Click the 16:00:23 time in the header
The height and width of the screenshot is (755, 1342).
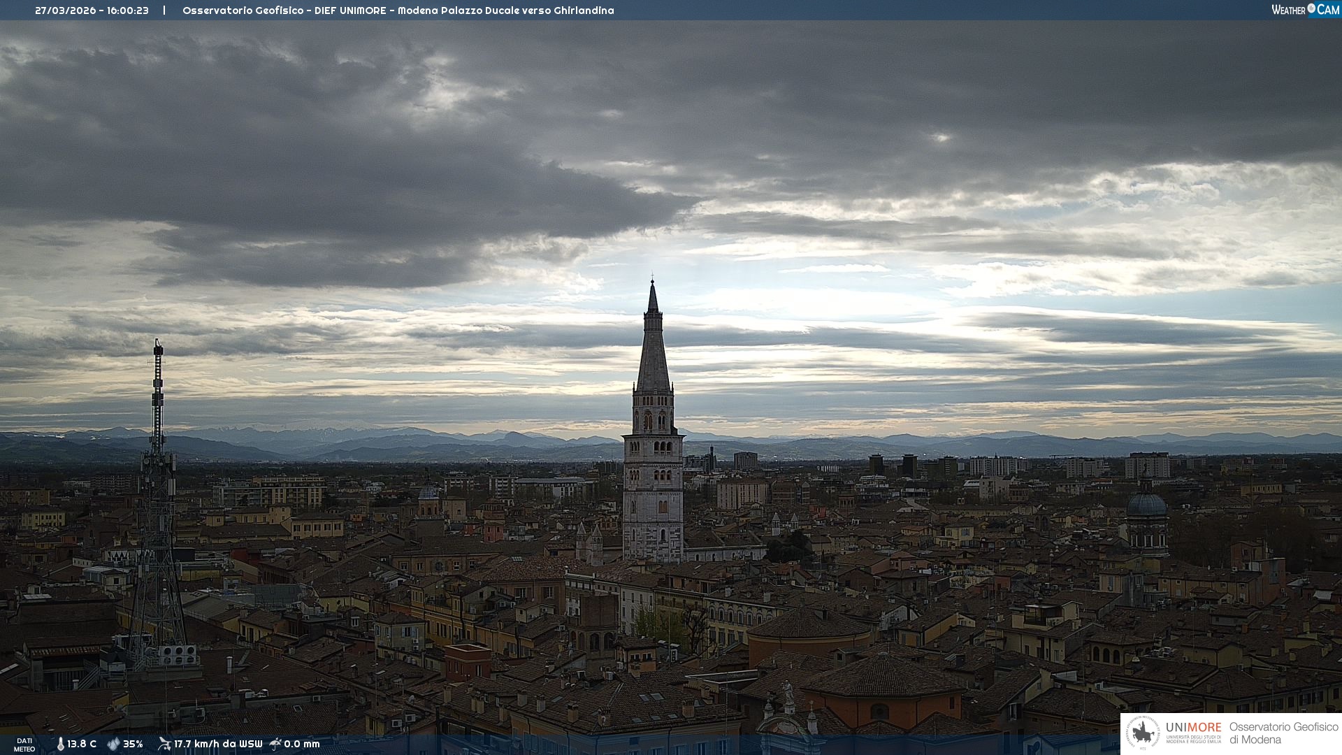127,10
